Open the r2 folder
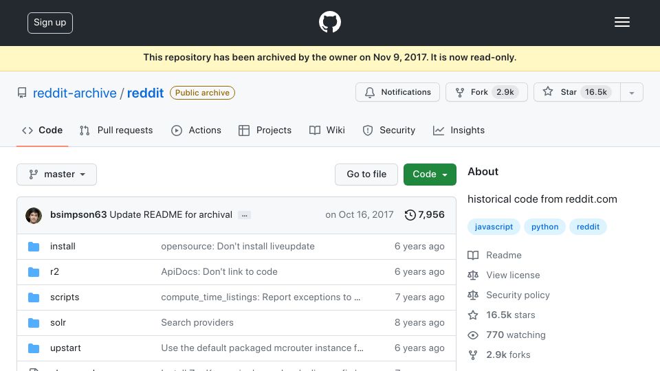The image size is (660, 371). [55, 272]
